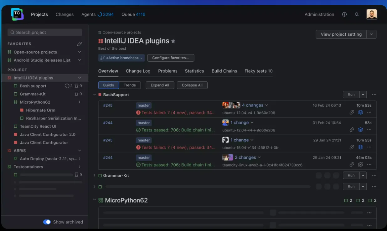Copy link icon for build 29 Jan 24 09:21

click(x=352, y=164)
